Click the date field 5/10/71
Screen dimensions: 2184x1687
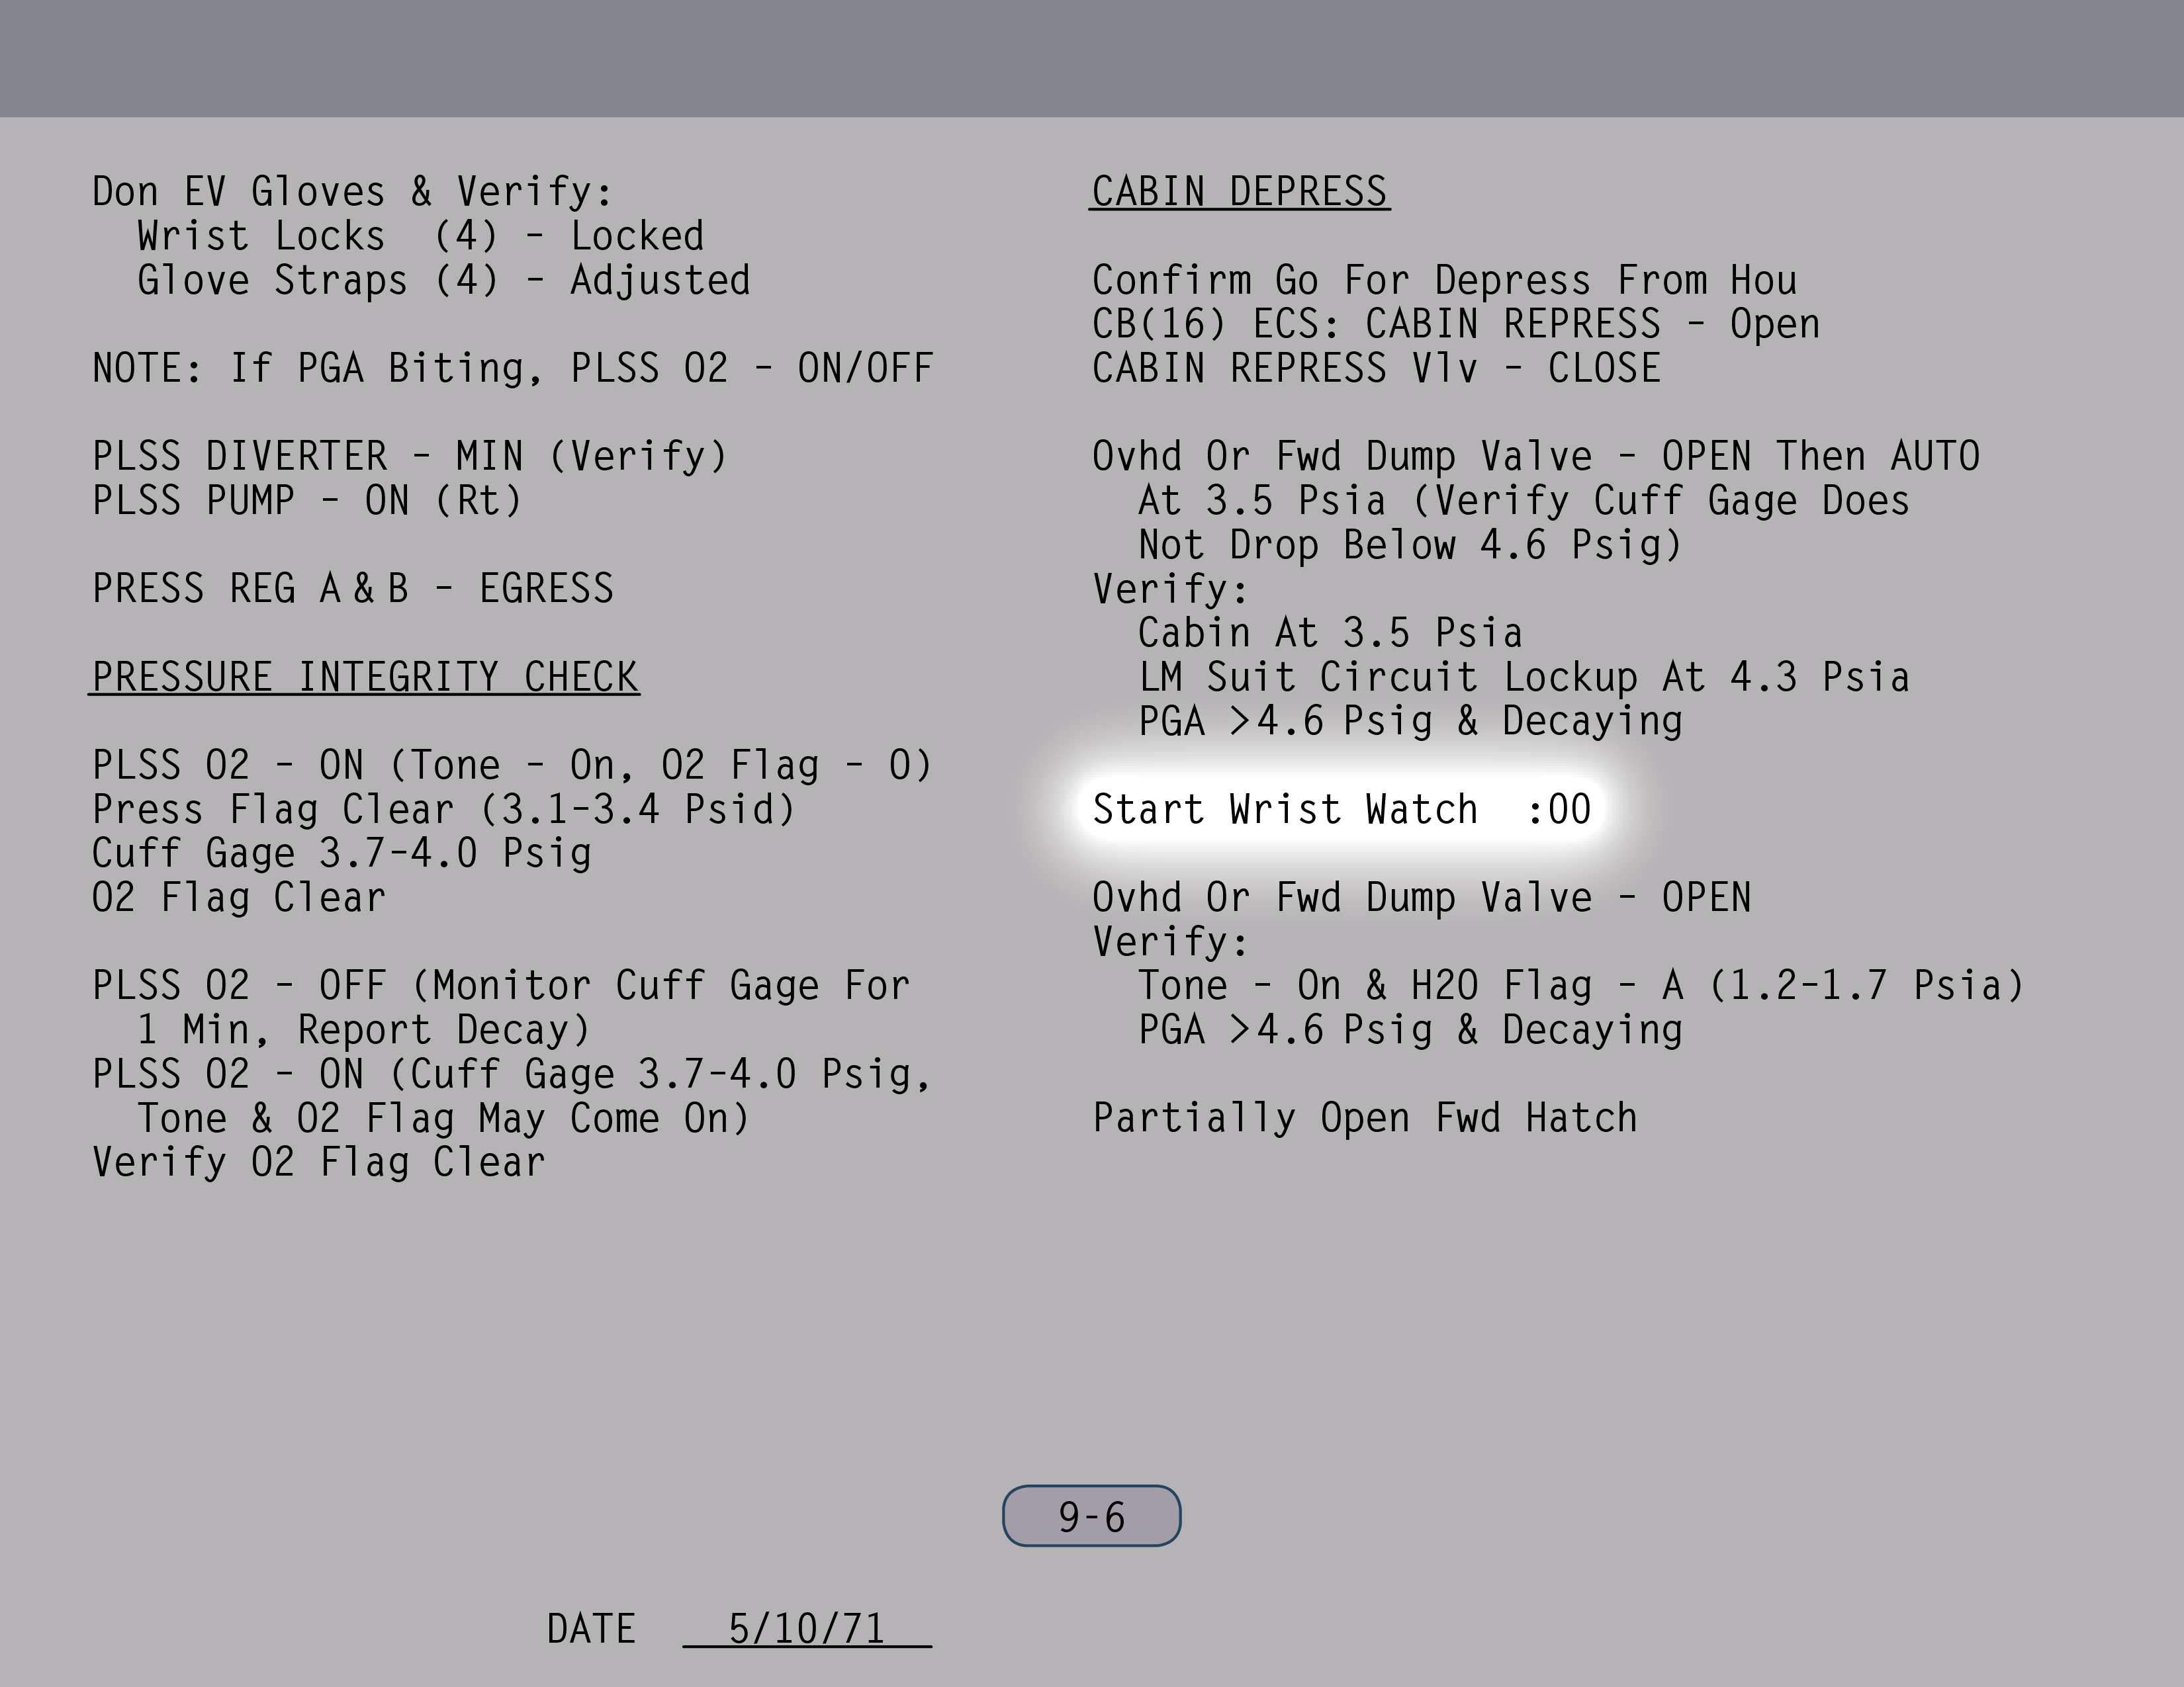pos(806,1629)
